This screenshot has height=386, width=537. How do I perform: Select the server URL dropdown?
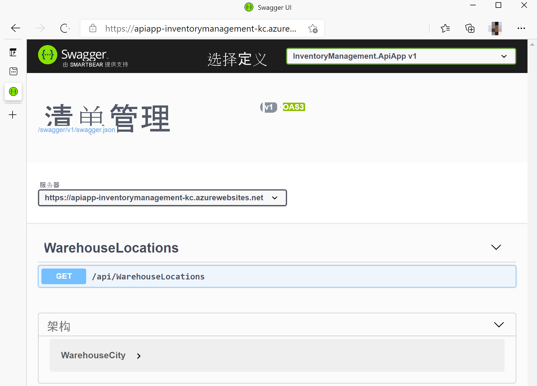pyautogui.click(x=162, y=197)
